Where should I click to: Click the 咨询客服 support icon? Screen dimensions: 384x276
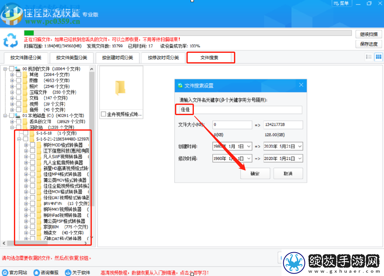click(36, 273)
